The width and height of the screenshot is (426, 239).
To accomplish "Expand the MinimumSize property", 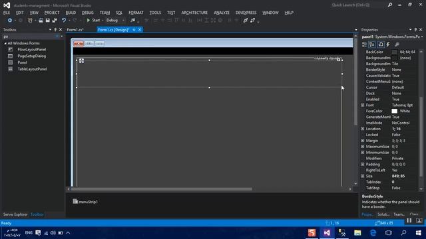I will point(362,153).
